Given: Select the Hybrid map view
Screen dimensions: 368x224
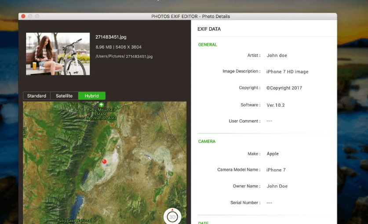Looking at the screenshot, I should click(92, 96).
